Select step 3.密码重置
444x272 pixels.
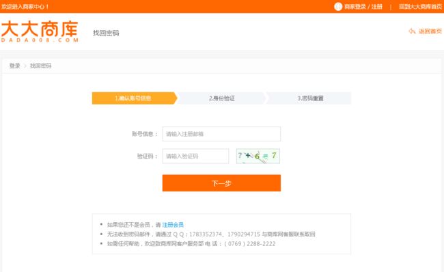[x=309, y=98]
